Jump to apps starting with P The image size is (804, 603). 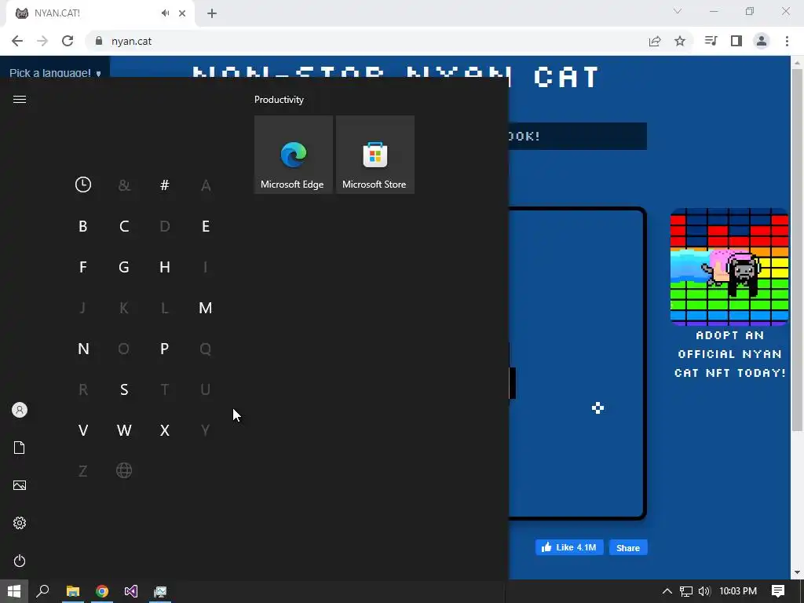(165, 349)
